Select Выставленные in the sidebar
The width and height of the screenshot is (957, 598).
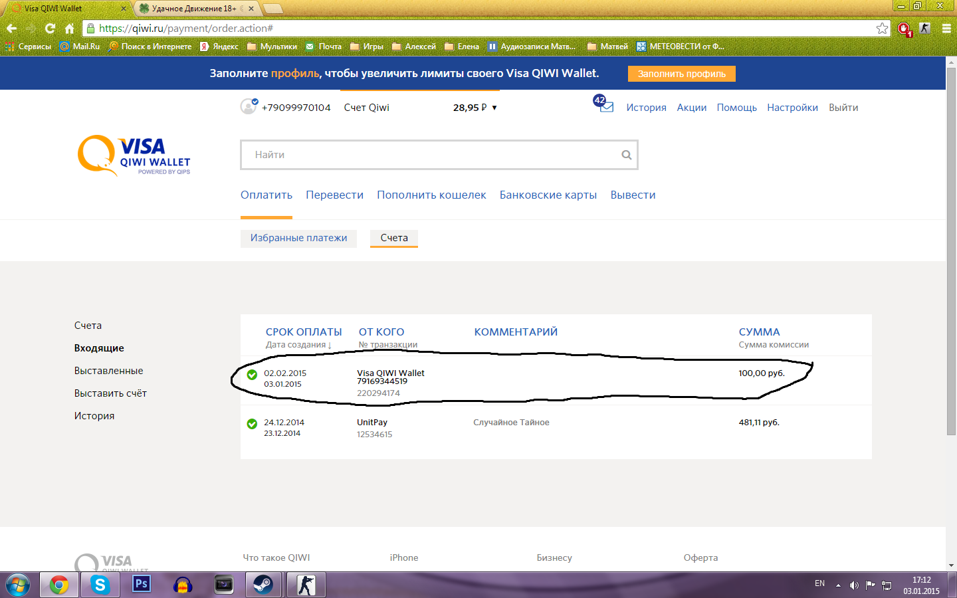pos(108,371)
